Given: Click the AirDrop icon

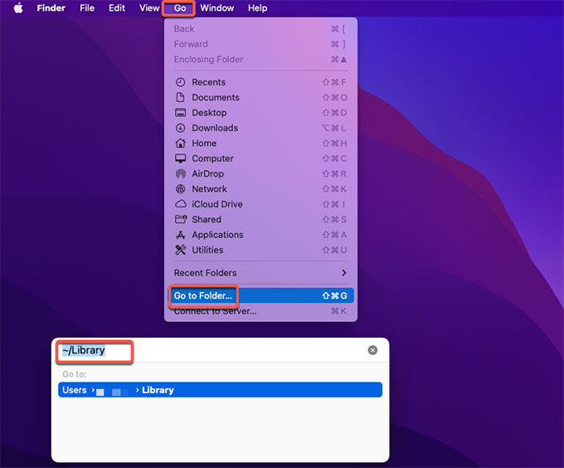Looking at the screenshot, I should pos(181,174).
